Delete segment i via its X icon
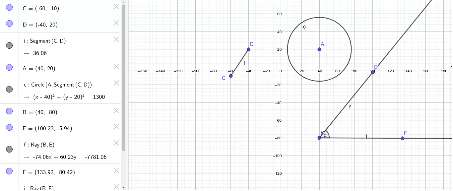Screen dimensions: 453x191 (116, 39)
